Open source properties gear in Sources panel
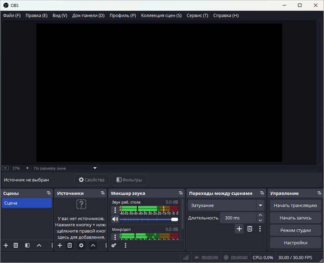The width and height of the screenshot is (324, 263). pos(81,245)
